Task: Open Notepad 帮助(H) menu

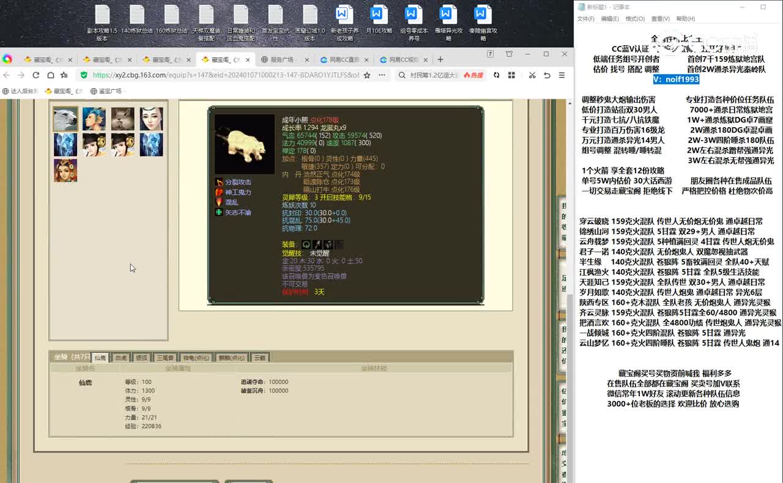Action: point(685,19)
